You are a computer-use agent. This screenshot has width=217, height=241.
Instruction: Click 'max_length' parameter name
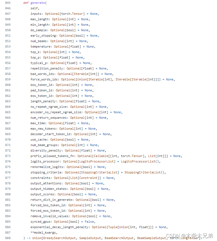(39, 19)
